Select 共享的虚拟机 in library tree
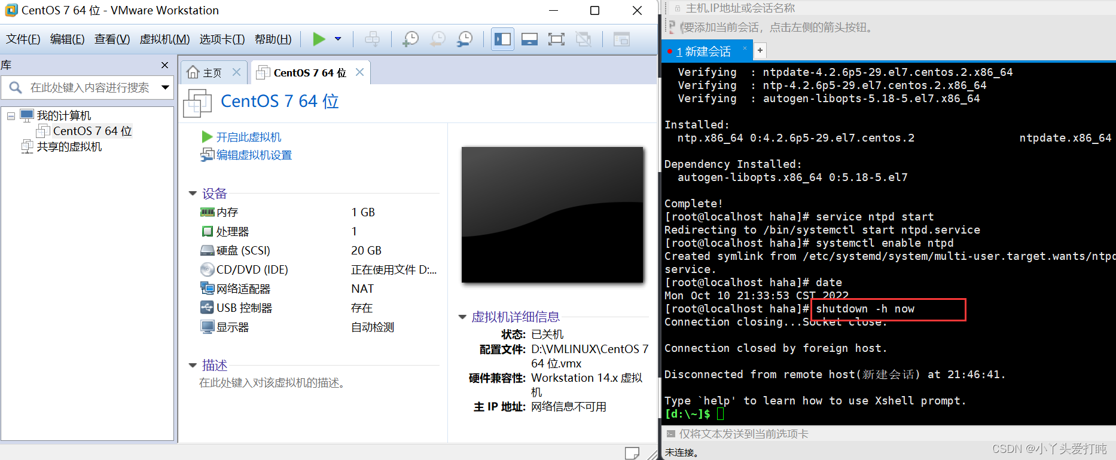The width and height of the screenshot is (1116, 460). [x=69, y=146]
